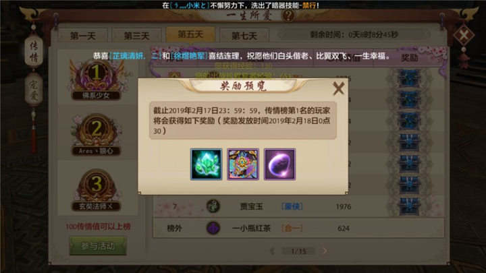Open the 传情 side tab
This screenshot has height=273, width=486.
pos(34,52)
